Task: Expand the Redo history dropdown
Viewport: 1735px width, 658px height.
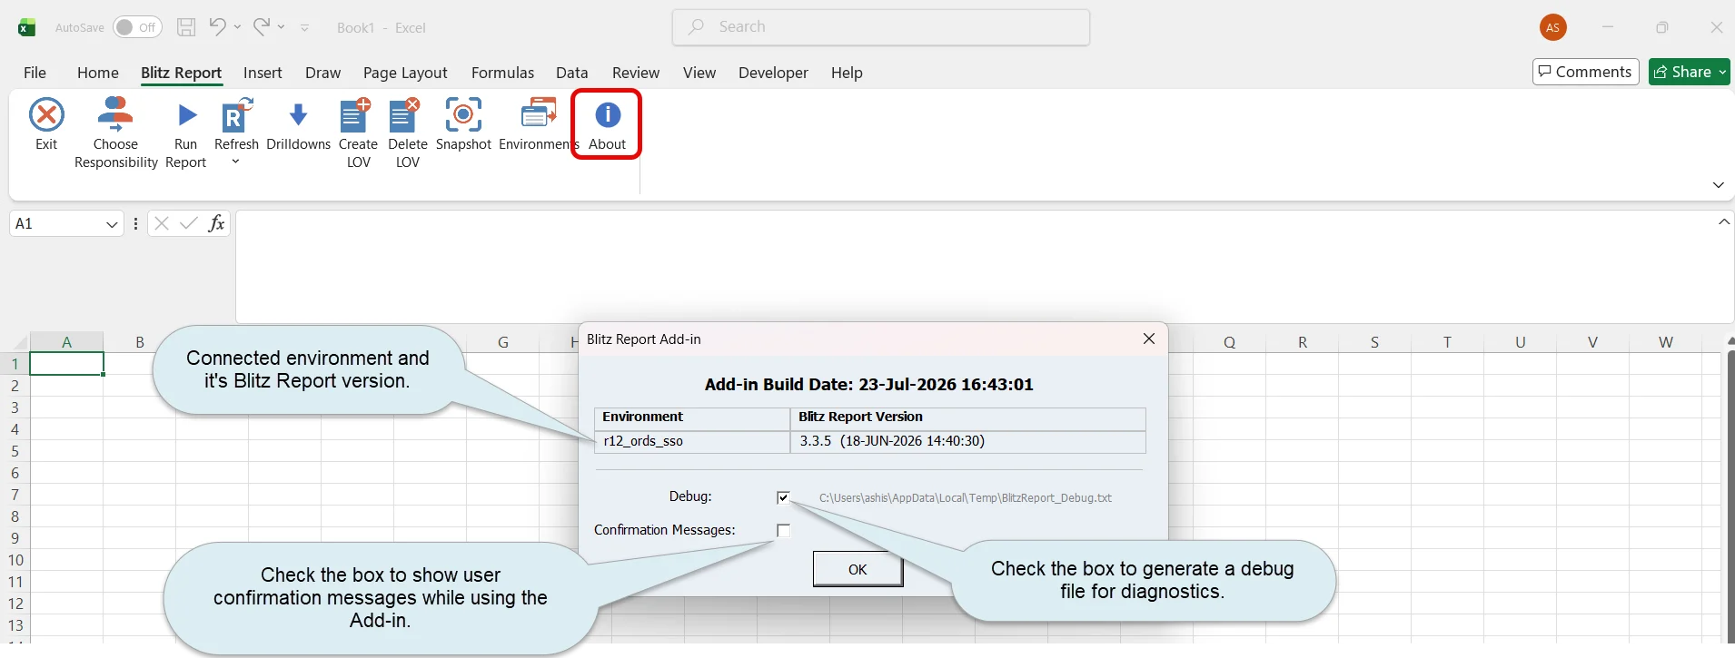Action: click(282, 27)
